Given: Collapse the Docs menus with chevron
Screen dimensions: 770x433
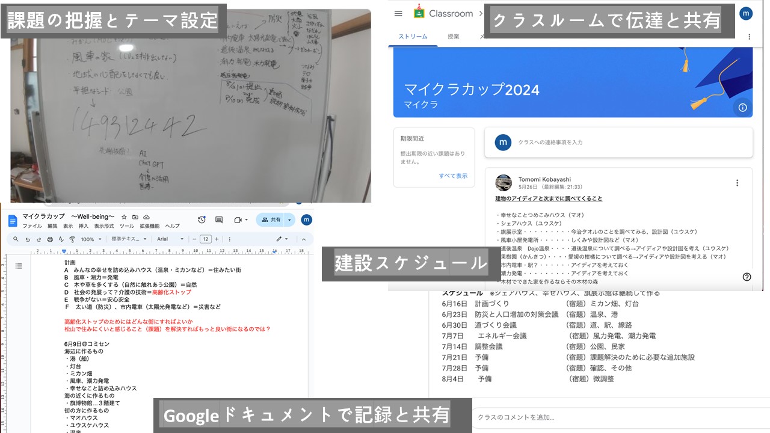Looking at the screenshot, I should [303, 239].
